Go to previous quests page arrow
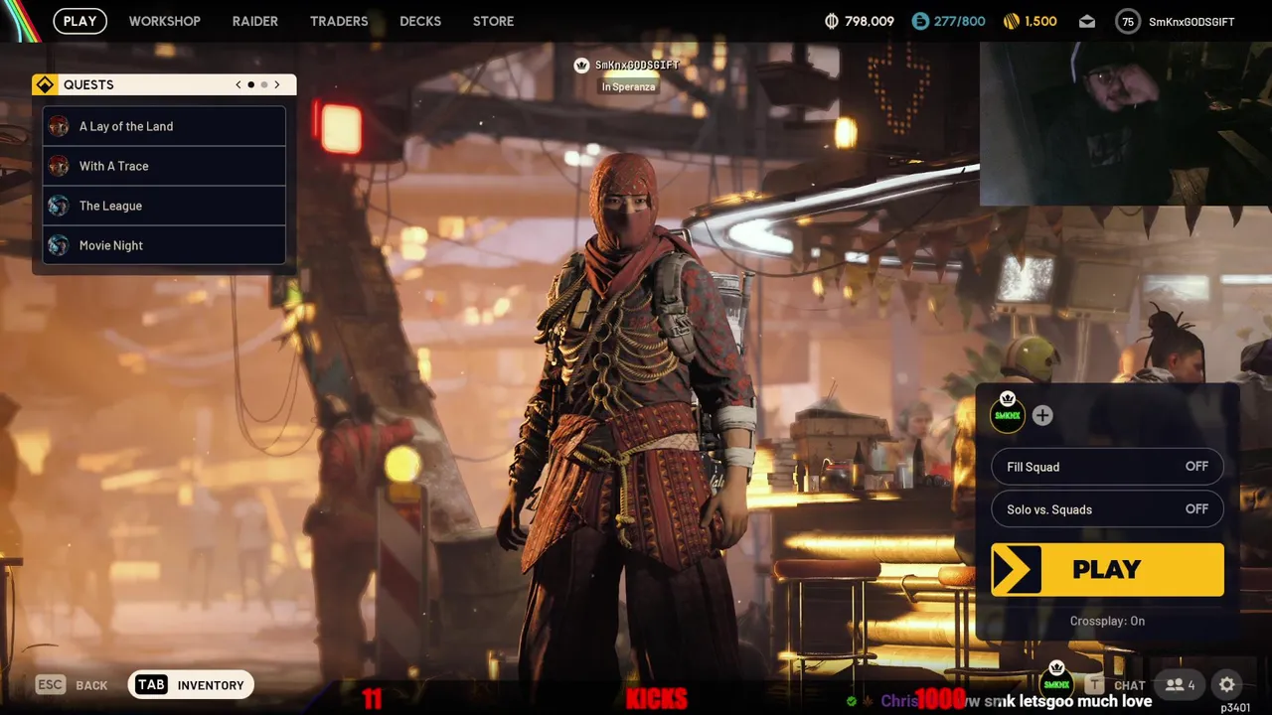This screenshot has height=715, width=1272. point(238,84)
